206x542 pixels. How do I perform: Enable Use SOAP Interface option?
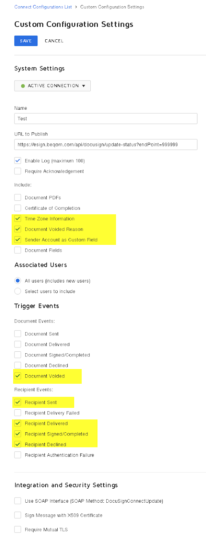click(18, 501)
